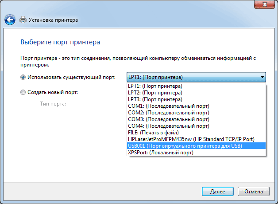The height and width of the screenshot is (204, 278).
Task: Choose LPT1 printer port from list
Action: (x=154, y=86)
